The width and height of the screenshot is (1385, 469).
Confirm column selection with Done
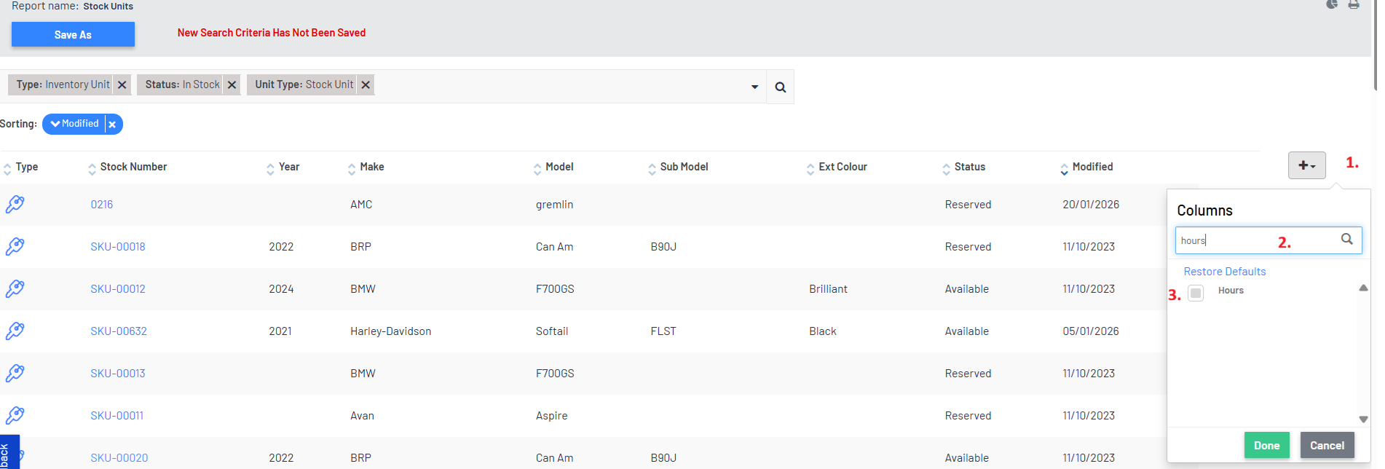click(x=1266, y=446)
